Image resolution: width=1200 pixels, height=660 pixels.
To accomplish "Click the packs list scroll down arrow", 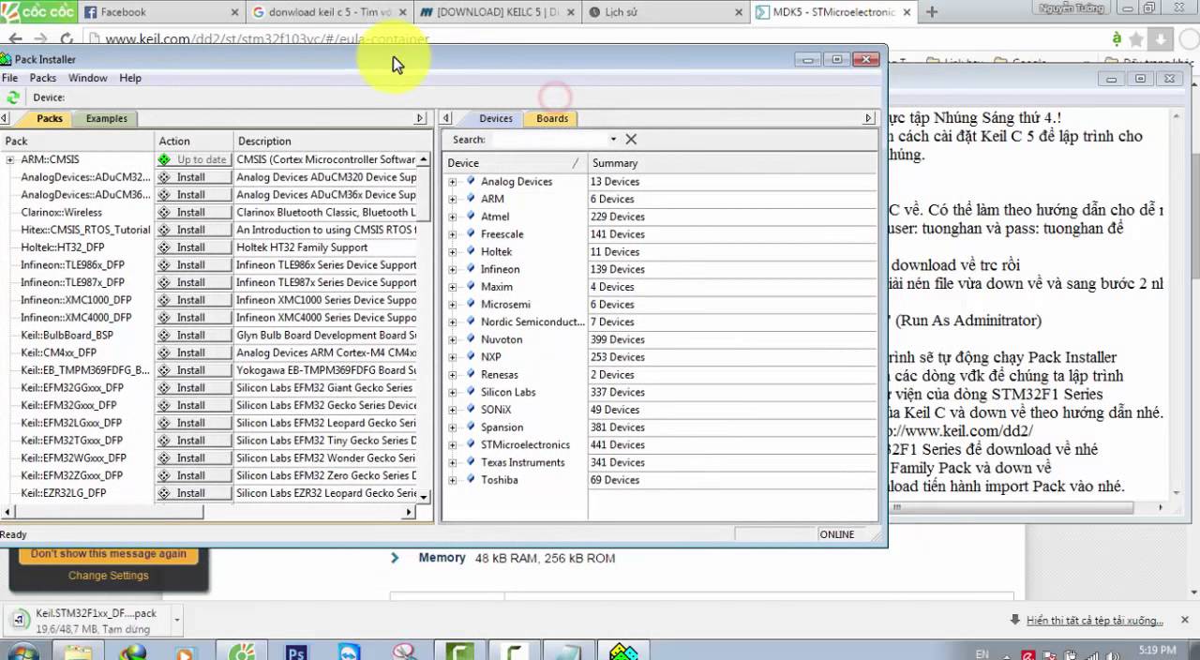I will coord(425,497).
